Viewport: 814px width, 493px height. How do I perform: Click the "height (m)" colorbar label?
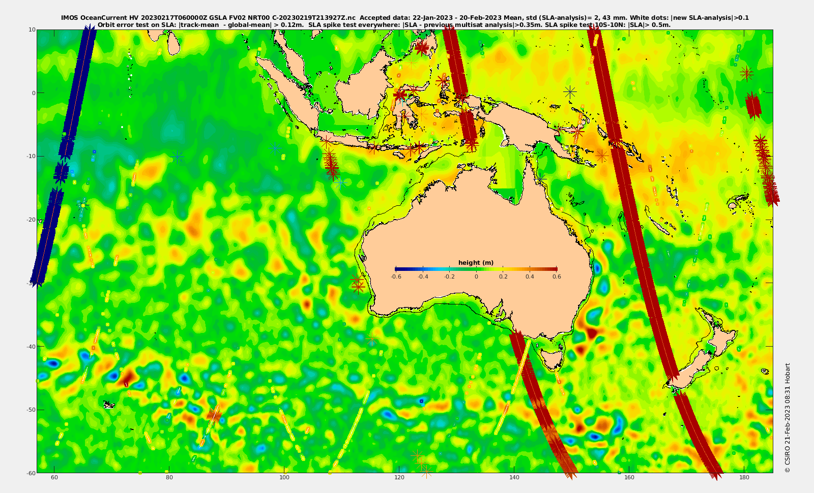tap(476, 263)
